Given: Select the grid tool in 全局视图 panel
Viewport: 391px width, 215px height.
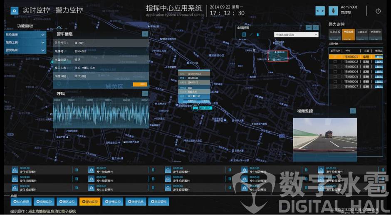Looking at the screenshot, I should pyautogui.click(x=244, y=34).
